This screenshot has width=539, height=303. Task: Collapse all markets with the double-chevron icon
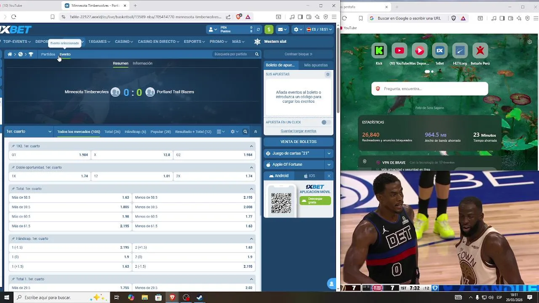tap(255, 132)
